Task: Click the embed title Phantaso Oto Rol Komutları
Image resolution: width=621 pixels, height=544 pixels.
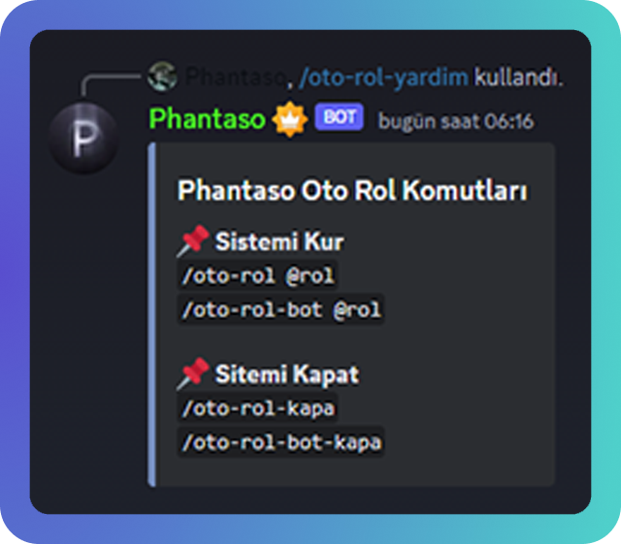Action: (352, 190)
